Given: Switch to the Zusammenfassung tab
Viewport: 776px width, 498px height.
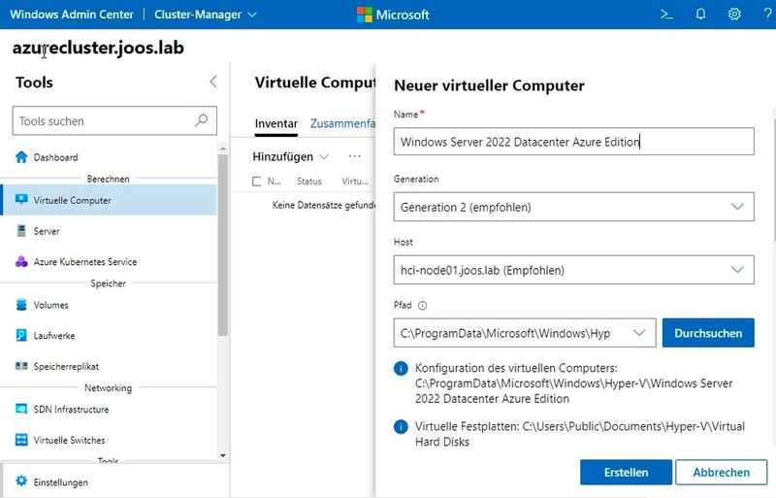Looking at the screenshot, I should tap(342, 123).
